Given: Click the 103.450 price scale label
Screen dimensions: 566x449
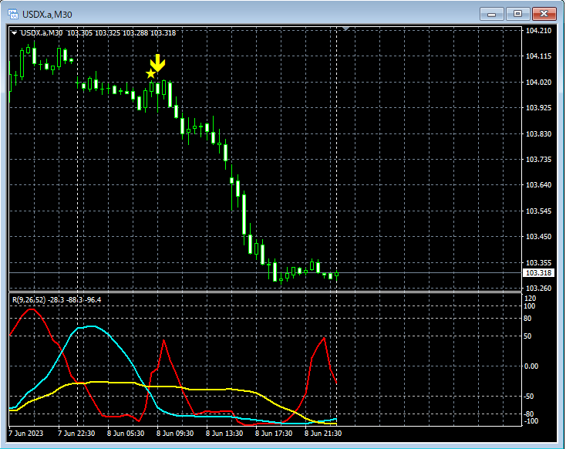Looking at the screenshot, I should pyautogui.click(x=538, y=237).
